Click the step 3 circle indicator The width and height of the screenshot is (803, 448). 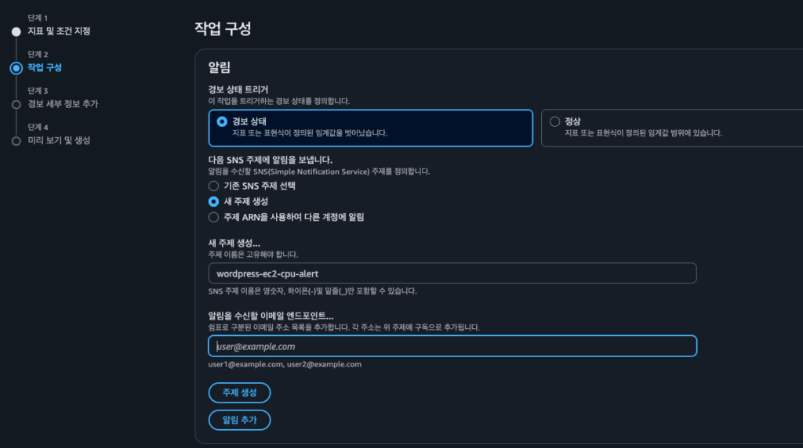[x=16, y=104]
